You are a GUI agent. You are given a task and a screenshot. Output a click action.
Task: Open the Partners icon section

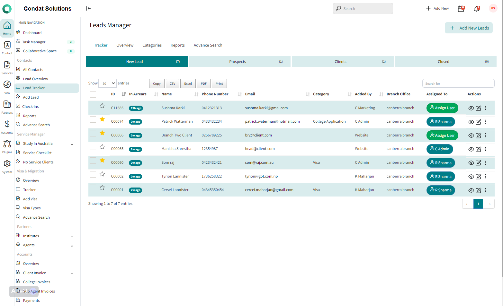[x=7, y=107]
